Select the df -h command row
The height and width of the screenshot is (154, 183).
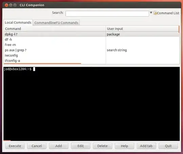(91, 40)
